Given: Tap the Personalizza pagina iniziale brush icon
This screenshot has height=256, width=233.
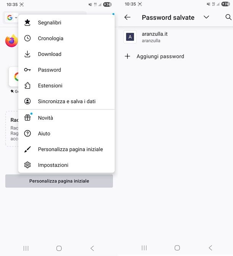Looking at the screenshot, I should 28,149.
